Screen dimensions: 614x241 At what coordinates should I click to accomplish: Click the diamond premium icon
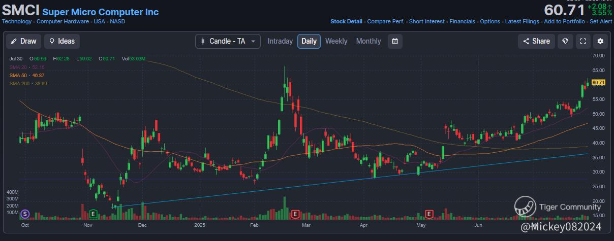(565, 41)
